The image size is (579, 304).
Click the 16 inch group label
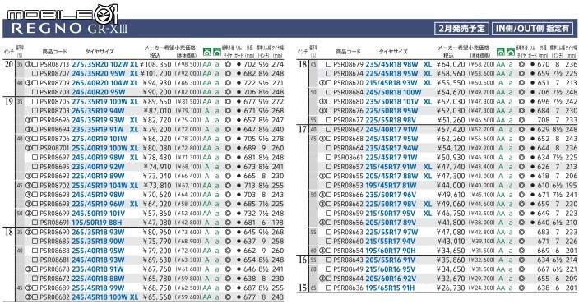point(303,260)
